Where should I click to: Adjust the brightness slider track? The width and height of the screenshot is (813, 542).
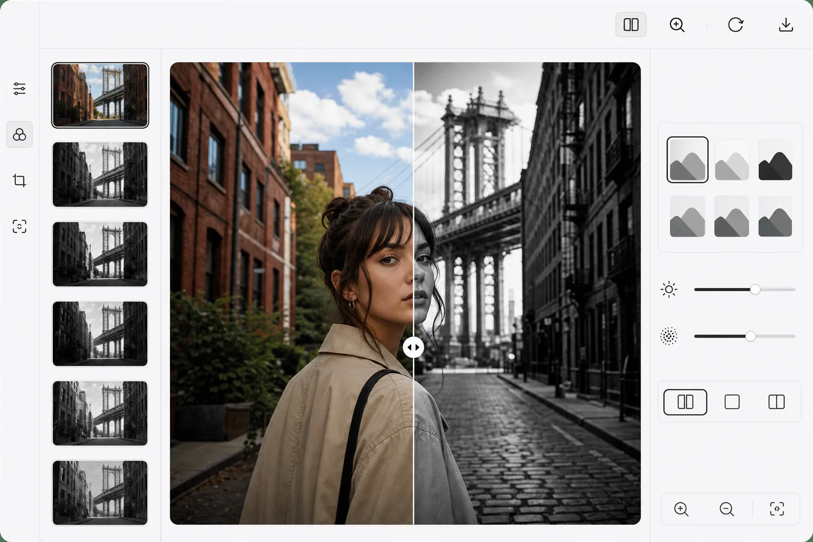pos(745,290)
